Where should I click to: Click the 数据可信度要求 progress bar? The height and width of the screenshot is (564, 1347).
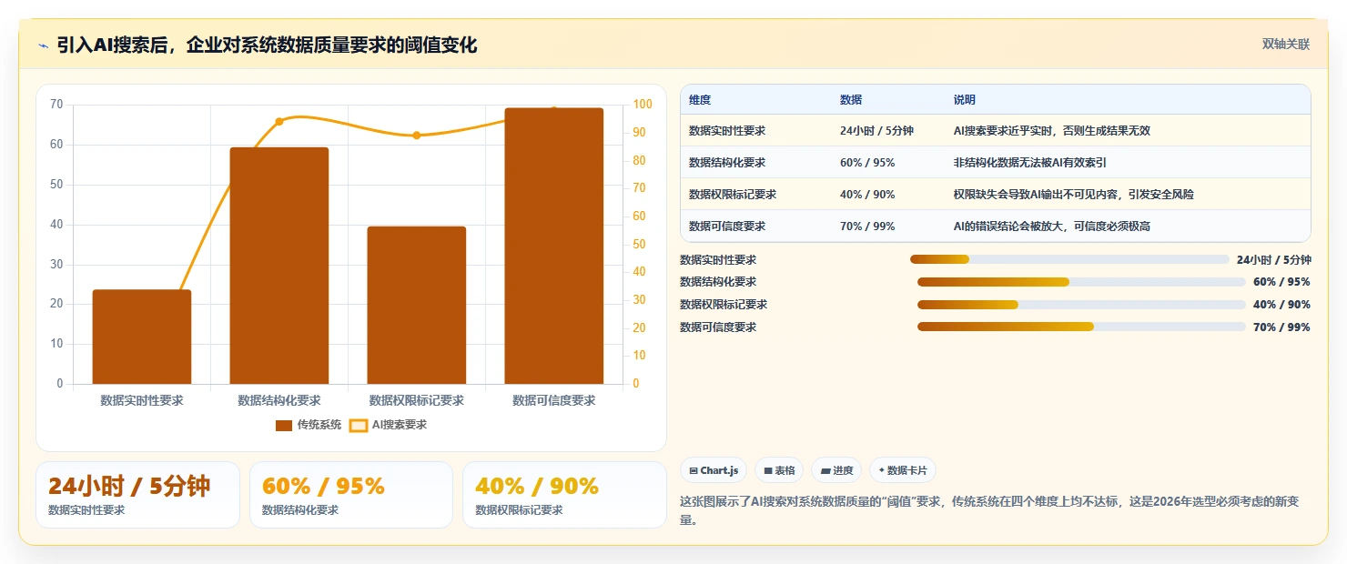click(x=1081, y=327)
